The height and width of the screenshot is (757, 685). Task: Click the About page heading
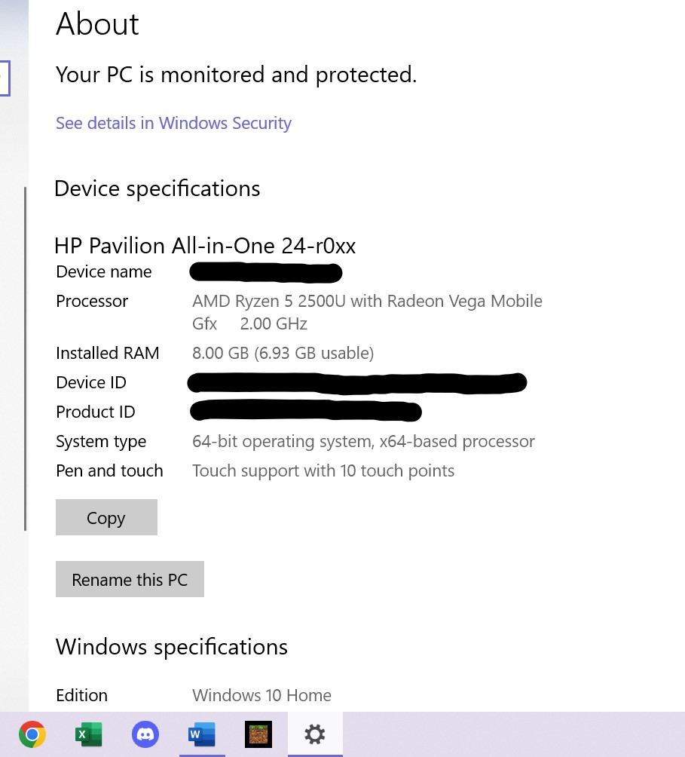pyautogui.click(x=96, y=23)
